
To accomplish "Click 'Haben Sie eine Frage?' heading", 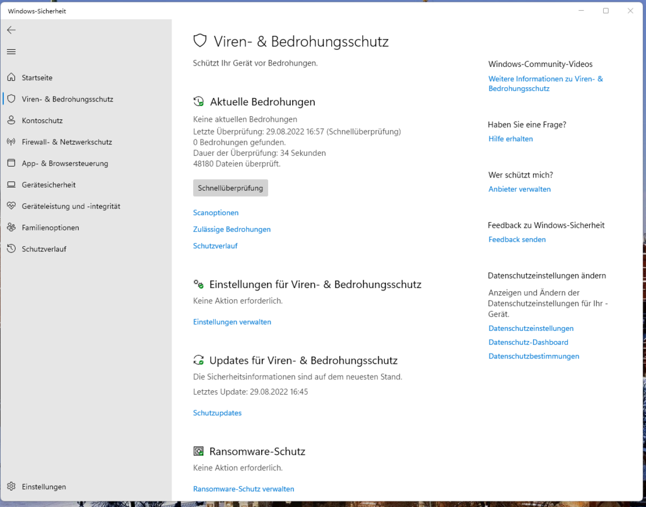I will (527, 124).
